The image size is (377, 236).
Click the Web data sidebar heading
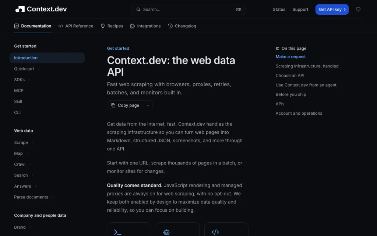coord(24,131)
